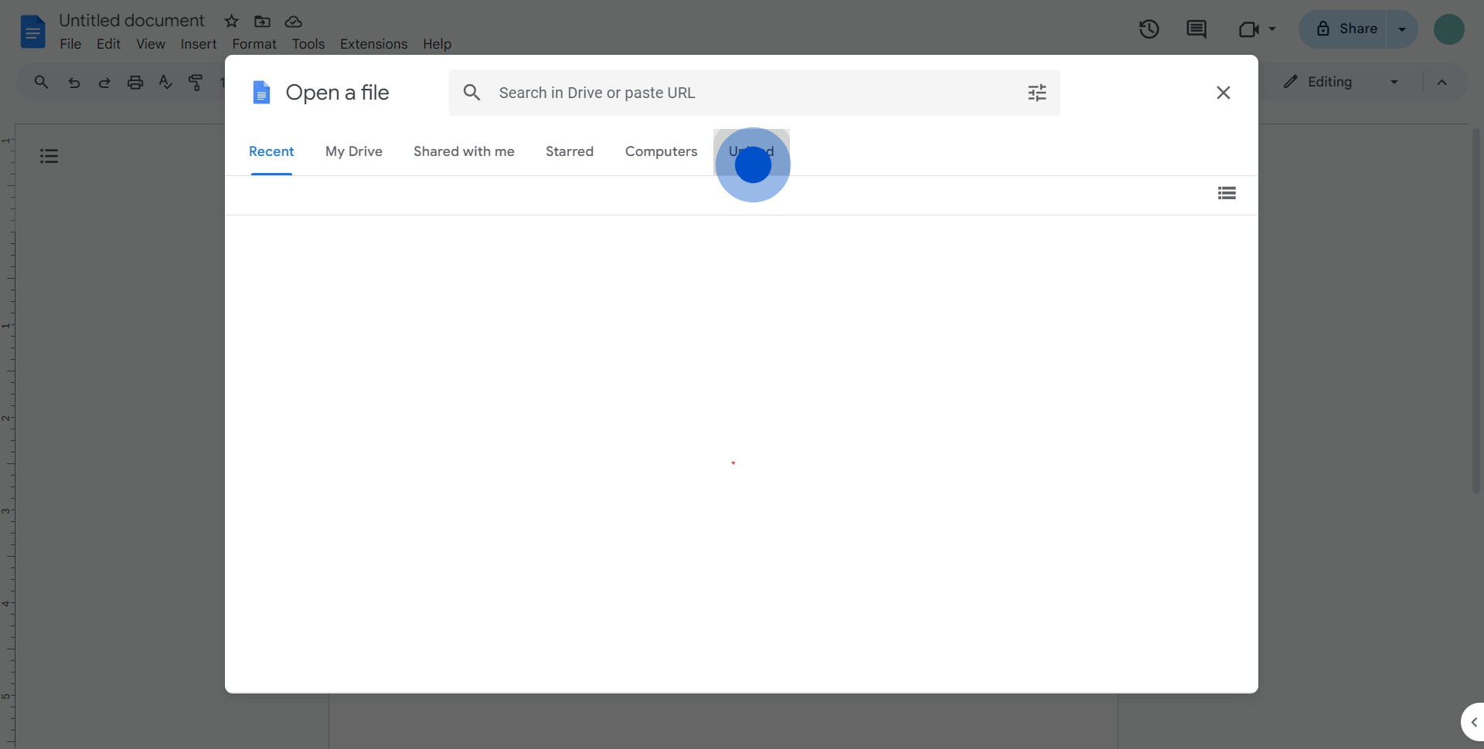Open the Help menu
Viewport: 1484px width, 749px height.
tap(437, 44)
